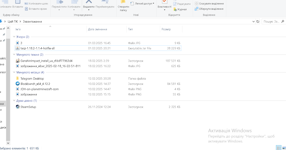Select the tacz-1.18.2-1.1.4-hotfix-all jar icon
Screen dimensions: 286x150
pyautogui.click(x=17, y=48)
